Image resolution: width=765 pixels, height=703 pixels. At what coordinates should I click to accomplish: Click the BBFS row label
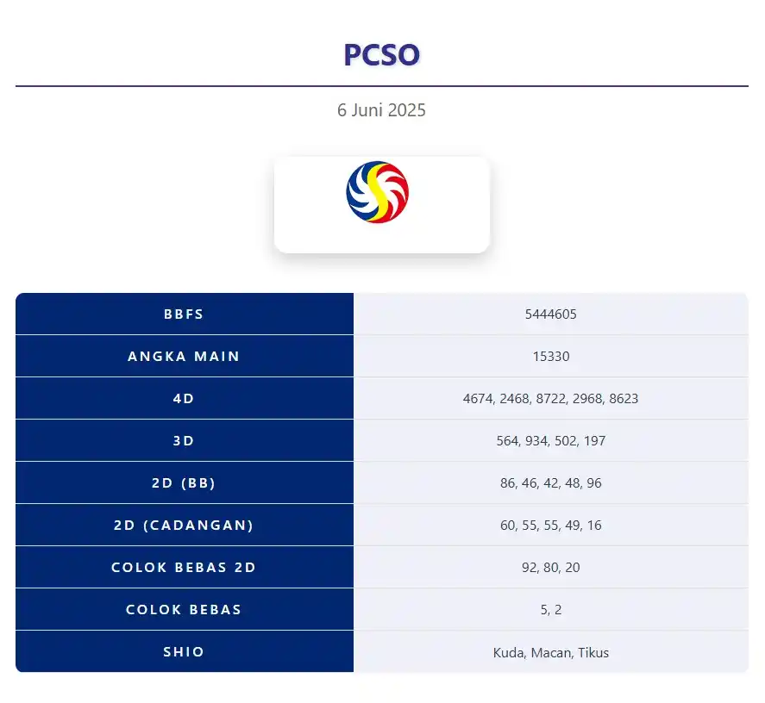pyautogui.click(x=184, y=314)
